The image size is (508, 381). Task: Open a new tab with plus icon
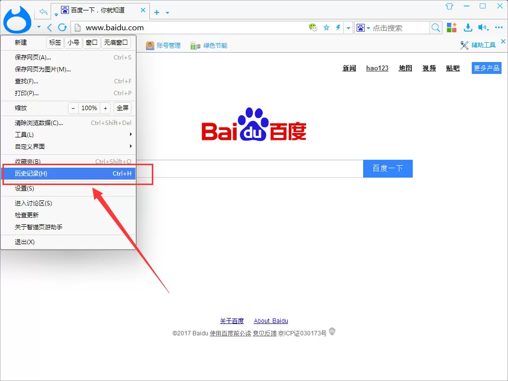point(157,12)
